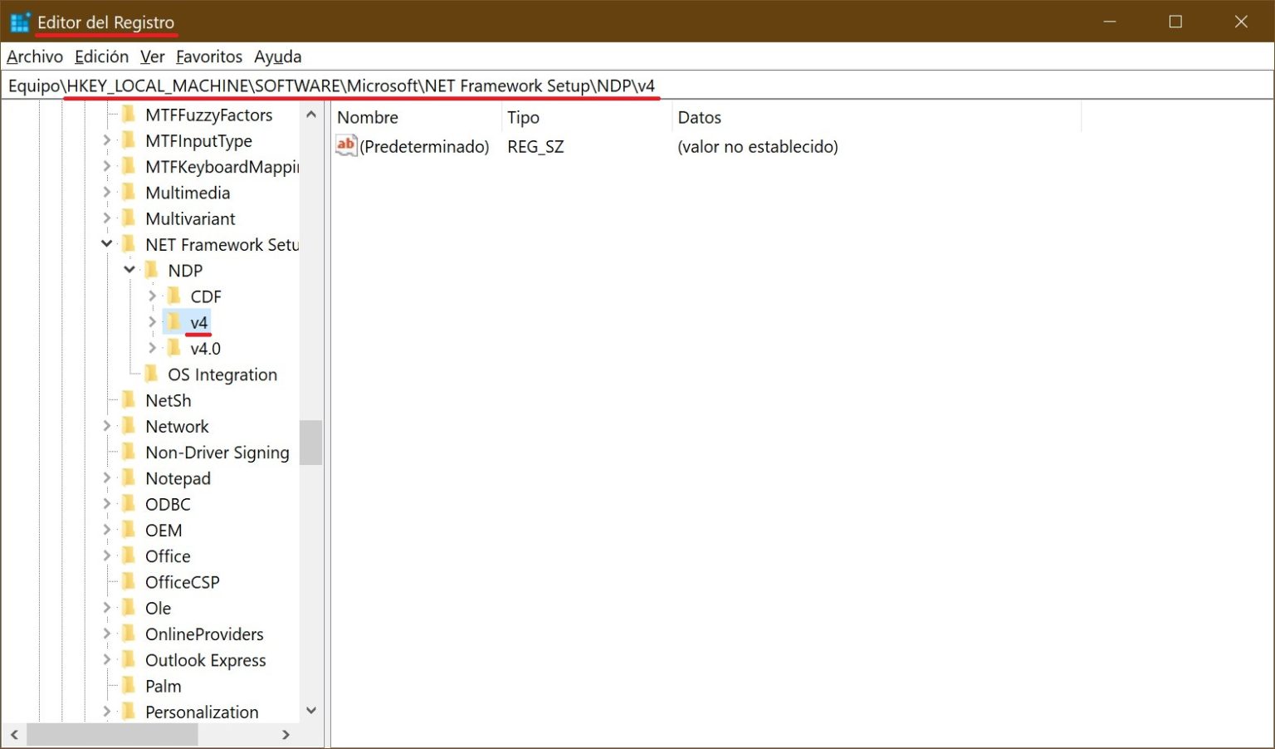Expand the v4.0 tree node
Screen dimensions: 1275x749
[152, 347]
